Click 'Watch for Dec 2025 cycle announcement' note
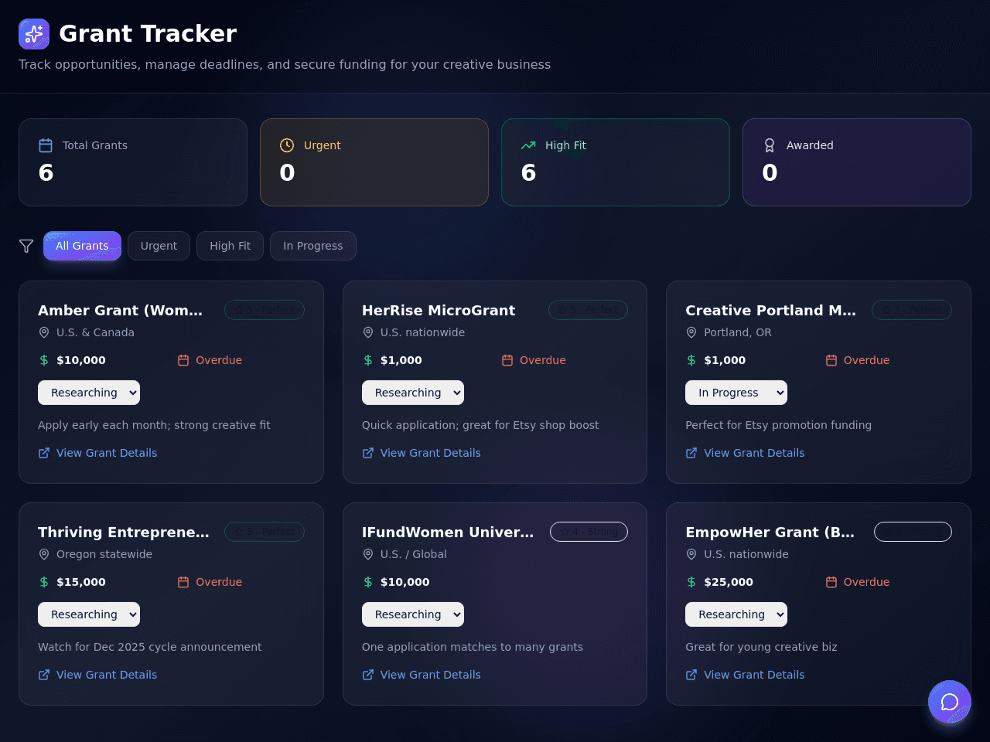This screenshot has height=742, width=990. 150,647
